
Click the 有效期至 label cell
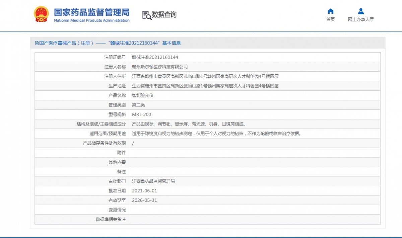(x=82, y=201)
